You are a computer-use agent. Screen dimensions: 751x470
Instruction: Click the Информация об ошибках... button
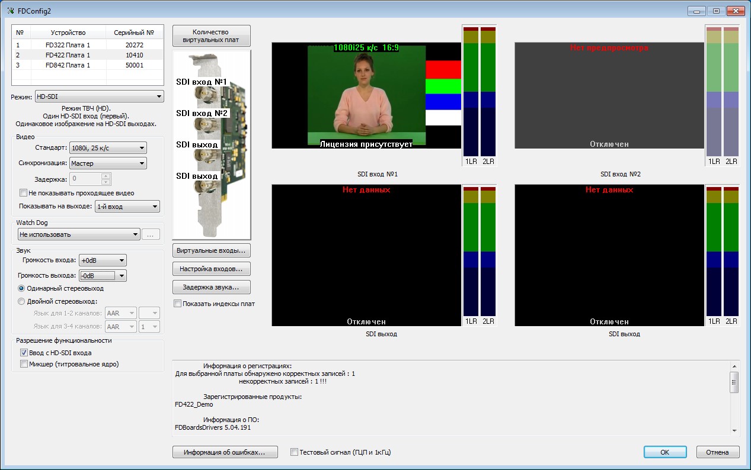coord(226,452)
